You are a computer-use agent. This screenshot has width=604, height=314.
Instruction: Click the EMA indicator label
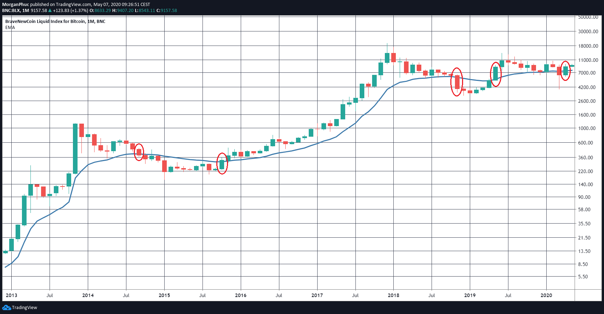(x=10, y=28)
